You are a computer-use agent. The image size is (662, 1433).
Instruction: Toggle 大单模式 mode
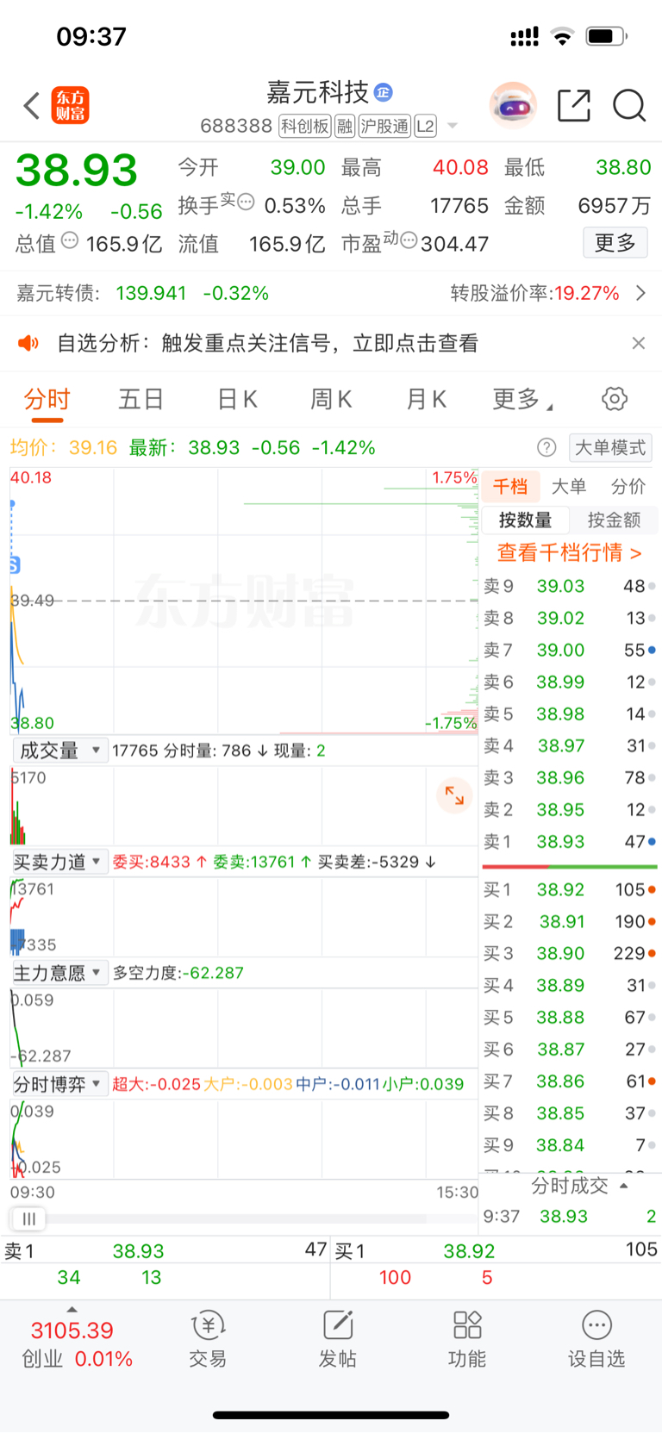(x=610, y=447)
